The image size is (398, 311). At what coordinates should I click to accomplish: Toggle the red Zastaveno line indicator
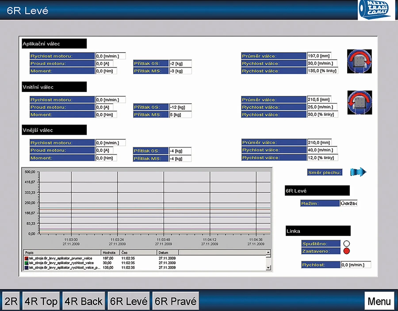coord(346,251)
